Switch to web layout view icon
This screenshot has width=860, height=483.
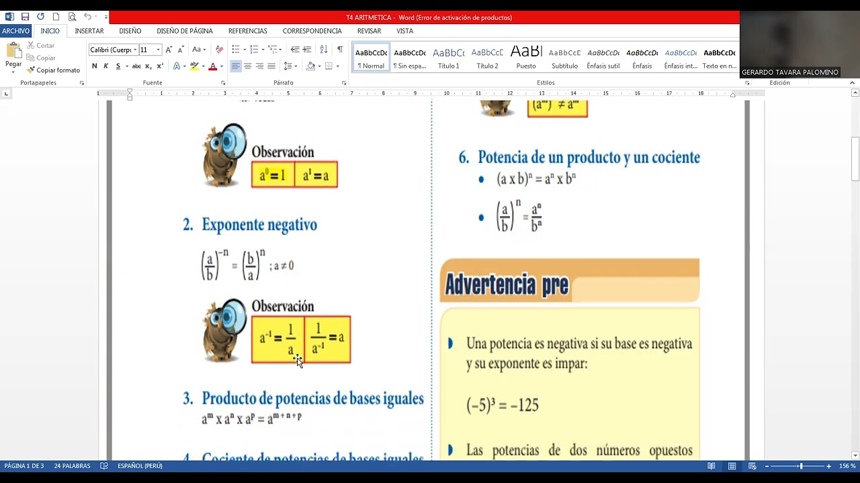[752, 466]
